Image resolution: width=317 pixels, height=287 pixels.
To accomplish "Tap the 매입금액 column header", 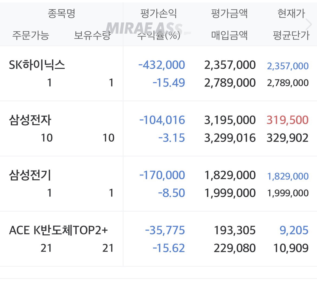I will coord(229,35).
